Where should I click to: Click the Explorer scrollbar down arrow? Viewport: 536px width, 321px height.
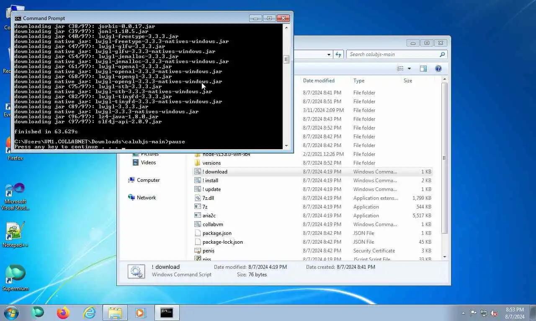click(x=444, y=257)
